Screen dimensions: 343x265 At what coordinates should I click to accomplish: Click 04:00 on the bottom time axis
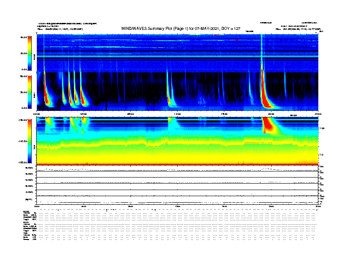coord(84,206)
